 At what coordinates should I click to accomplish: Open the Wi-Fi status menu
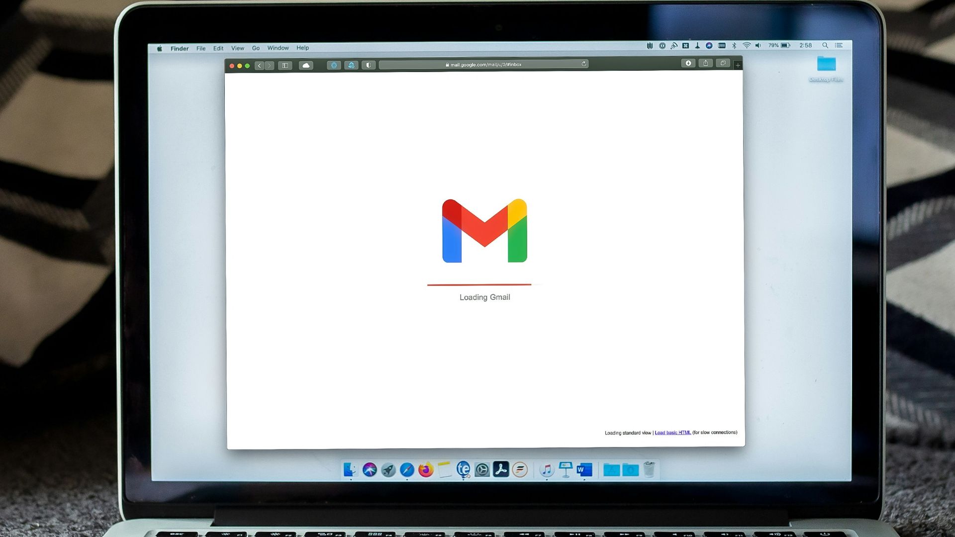(x=746, y=45)
